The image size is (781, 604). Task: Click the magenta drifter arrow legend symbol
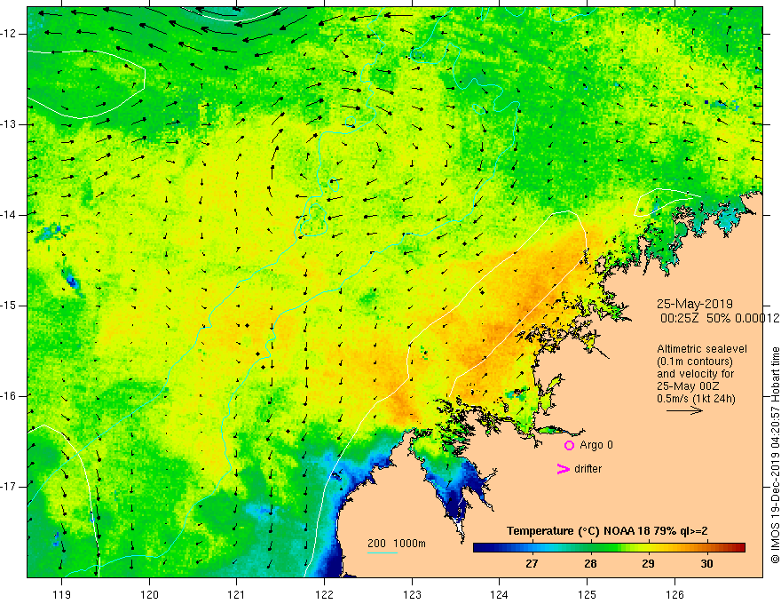(x=563, y=469)
